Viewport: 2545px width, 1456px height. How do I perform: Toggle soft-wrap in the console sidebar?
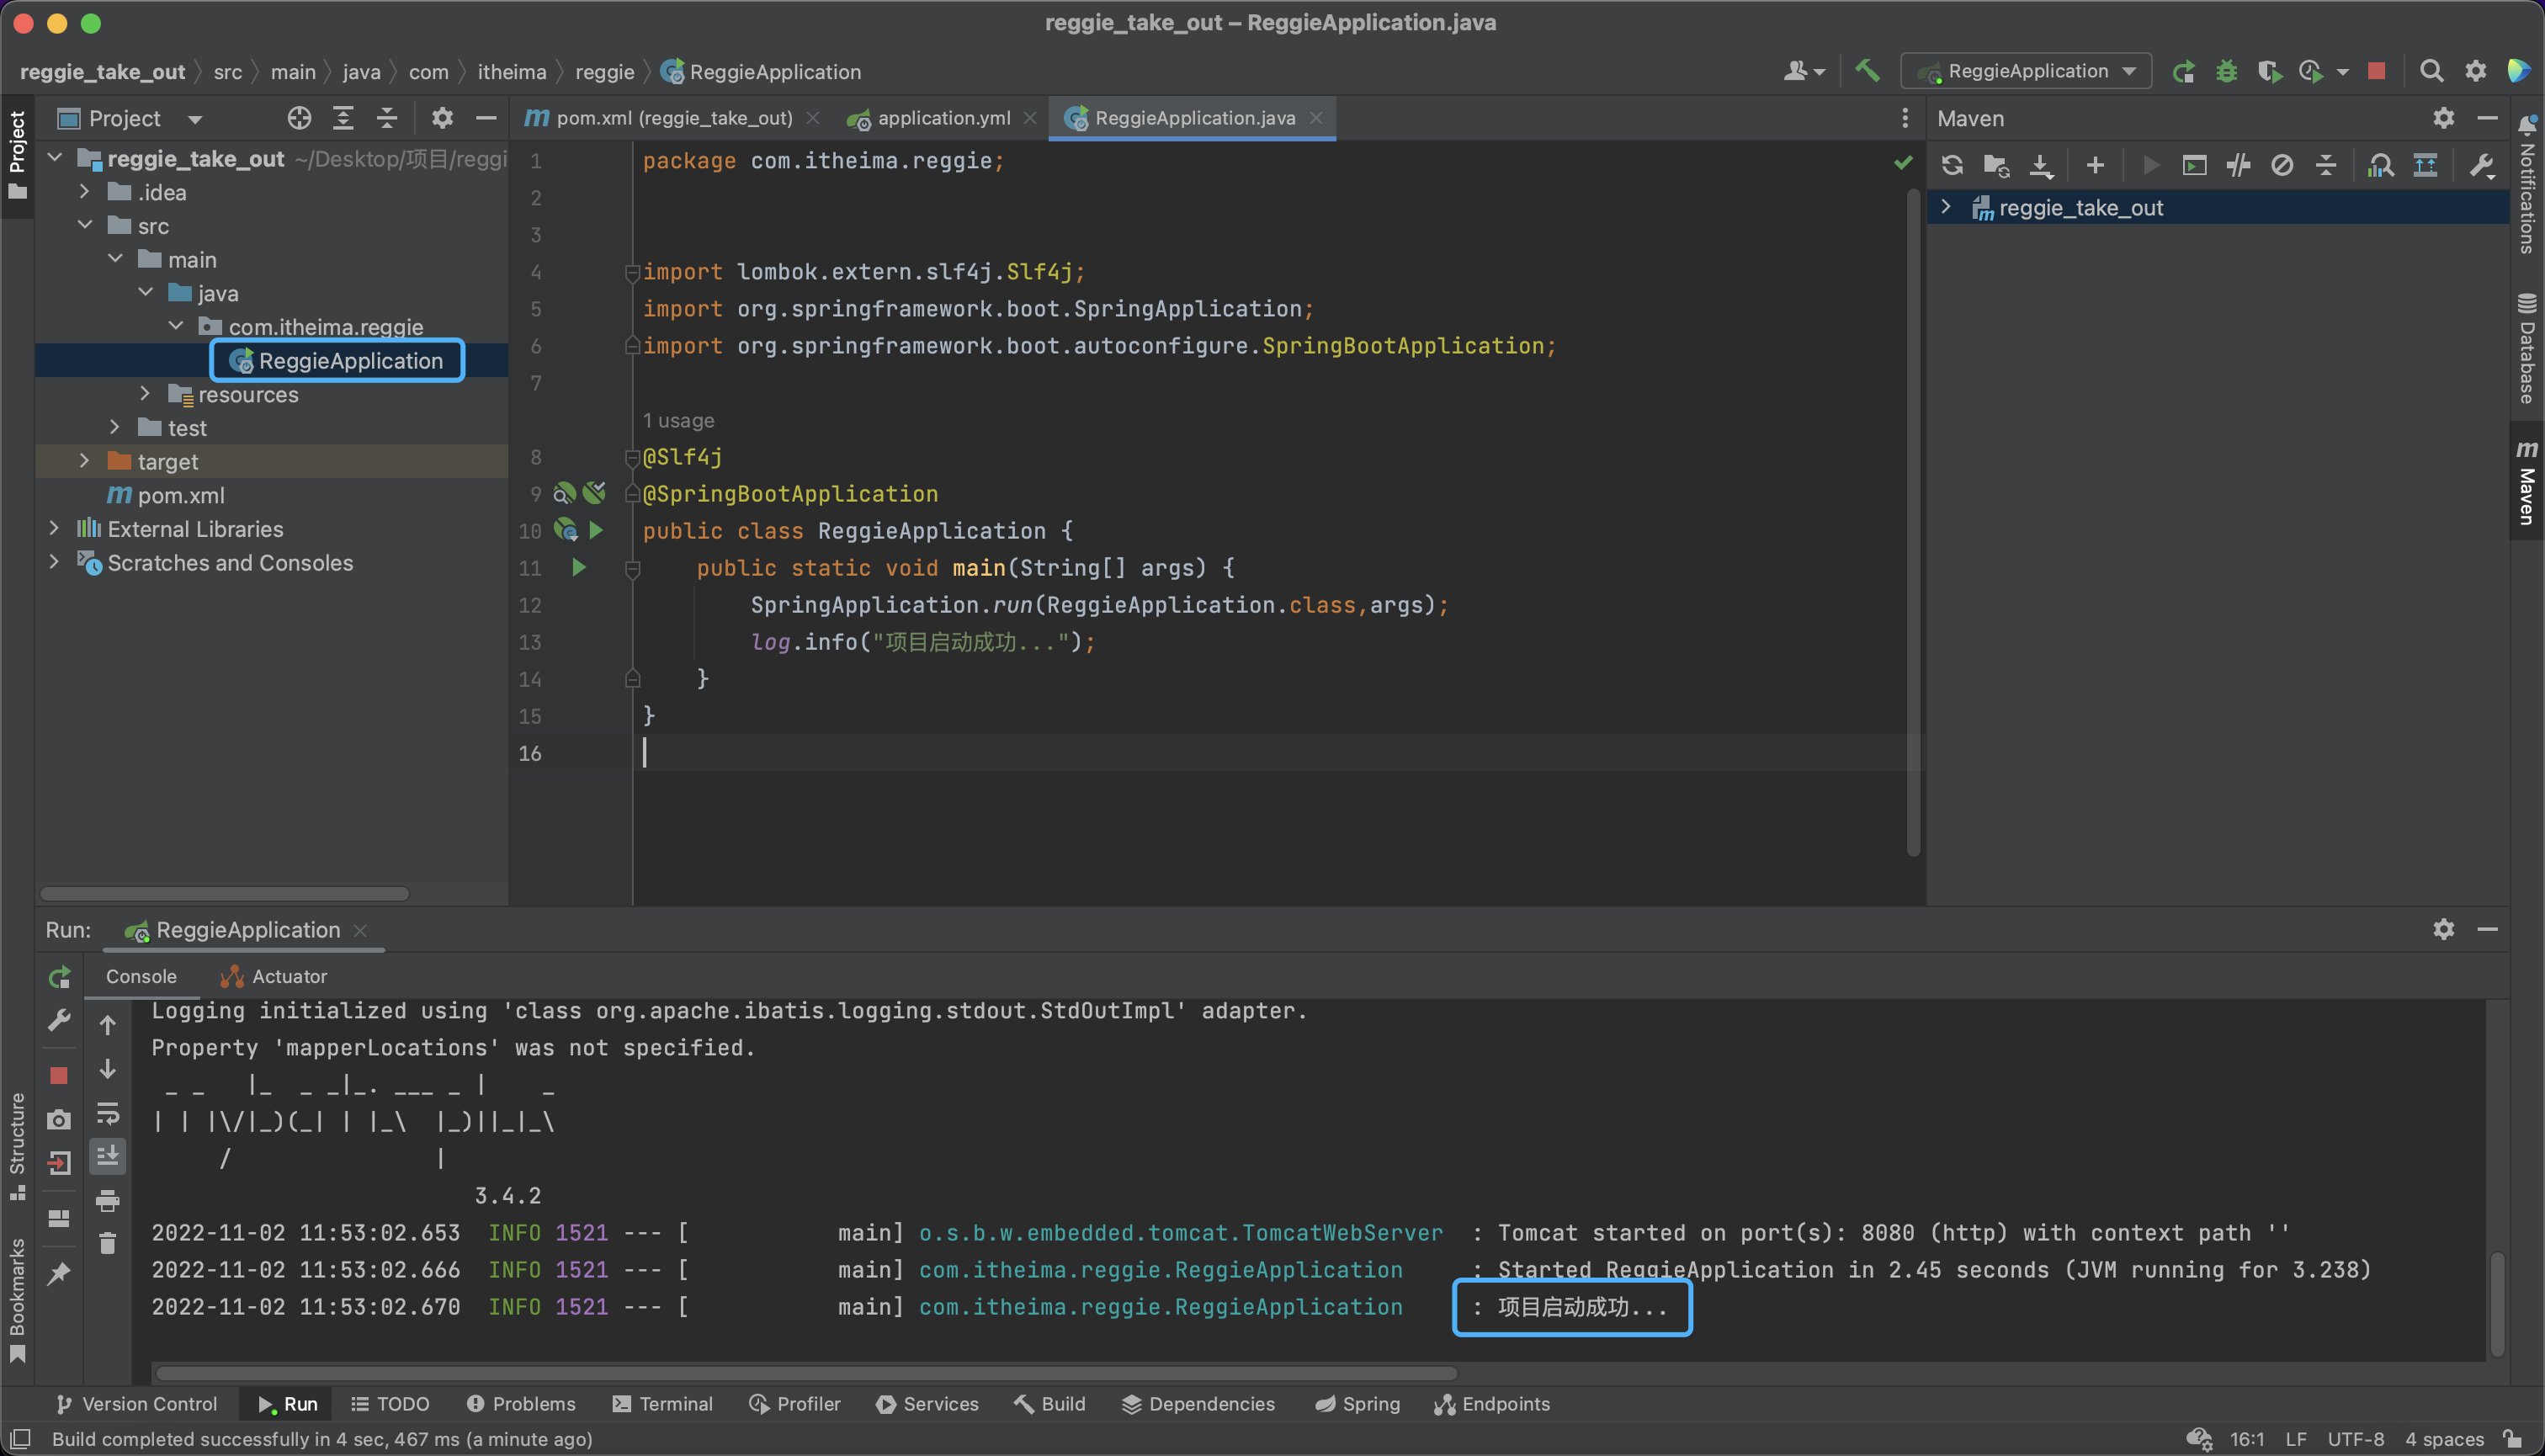107,1113
